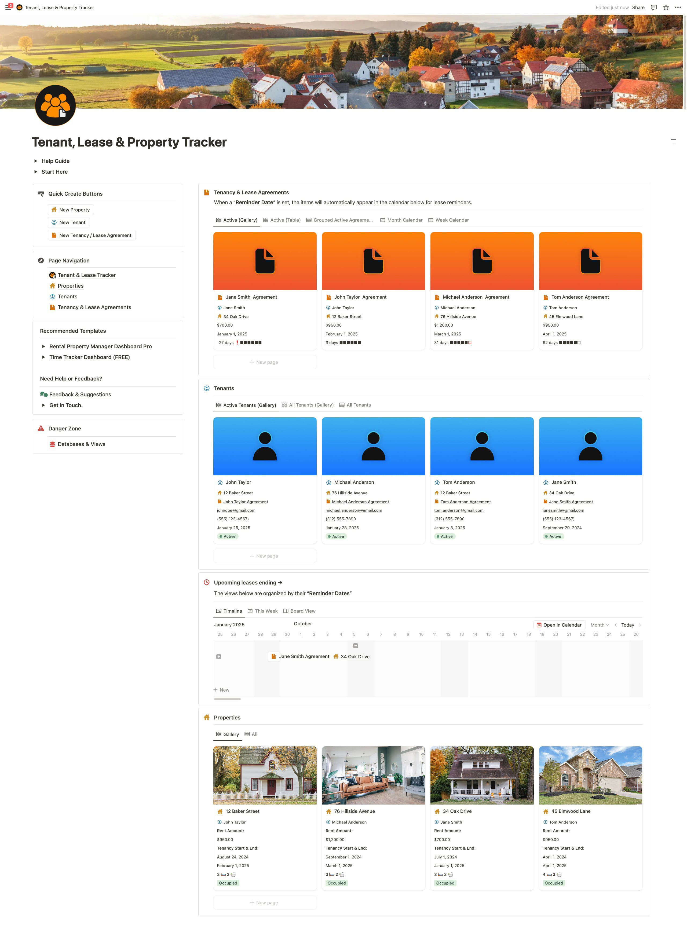Expand the Help Guide toggle
Image resolution: width=687 pixels, height=932 pixels.
(x=36, y=161)
